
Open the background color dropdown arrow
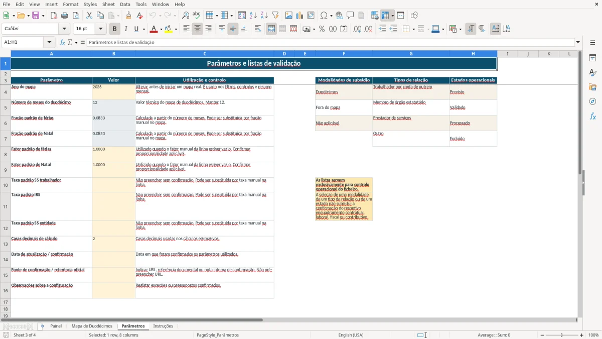pyautogui.click(x=176, y=29)
